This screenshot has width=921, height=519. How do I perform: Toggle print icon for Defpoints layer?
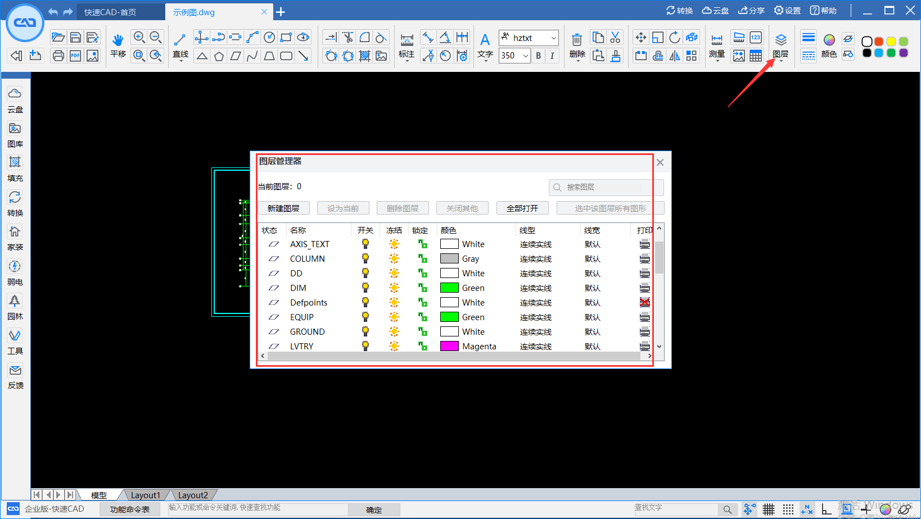644,303
